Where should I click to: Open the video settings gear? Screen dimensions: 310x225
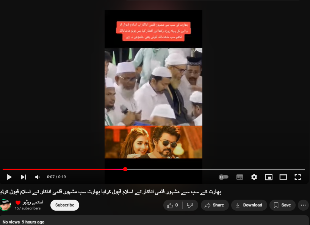point(254,177)
